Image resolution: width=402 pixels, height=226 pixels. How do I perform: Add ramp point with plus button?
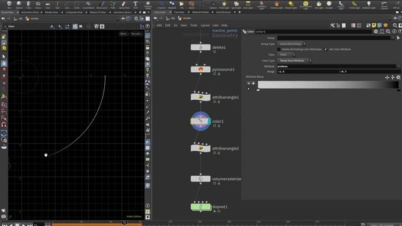[253, 83]
